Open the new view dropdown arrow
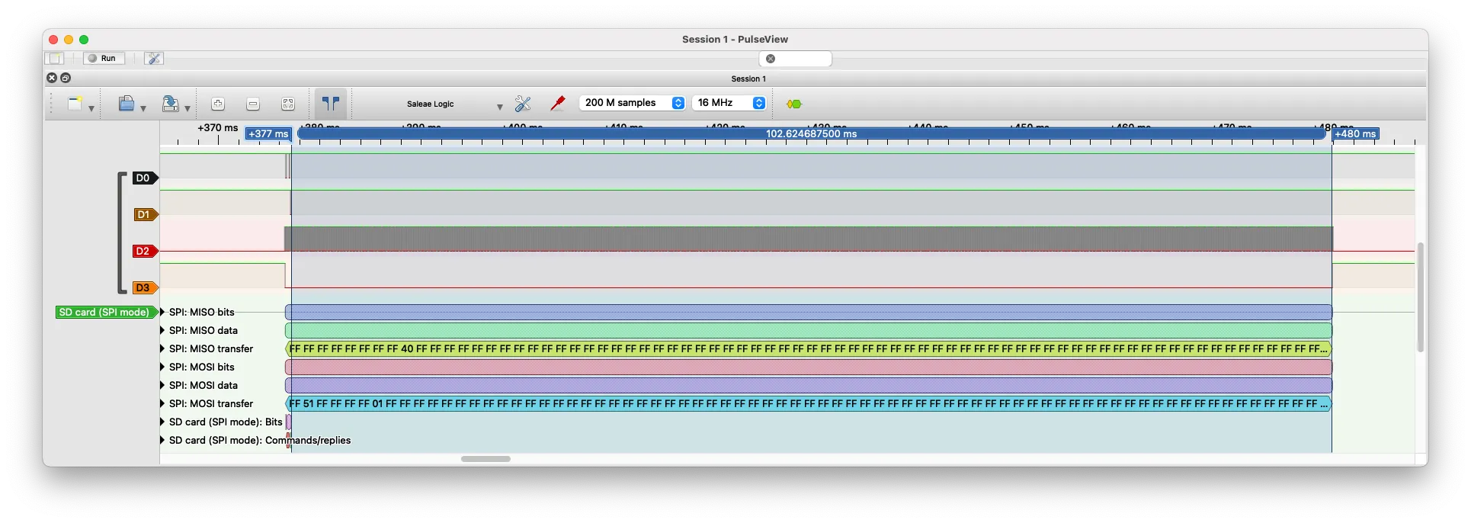 click(91, 108)
